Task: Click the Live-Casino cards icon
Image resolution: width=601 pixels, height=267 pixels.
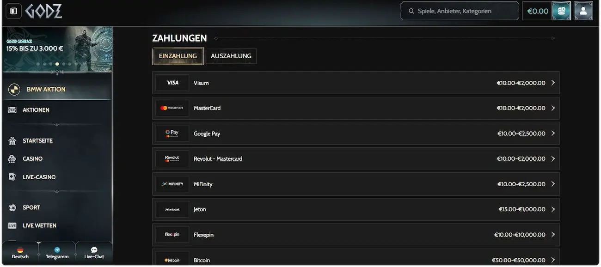Action: (12, 177)
